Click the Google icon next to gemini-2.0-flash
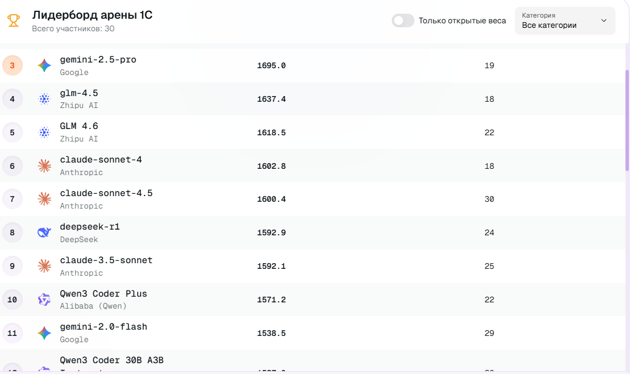The width and height of the screenshot is (630, 374). (44, 333)
